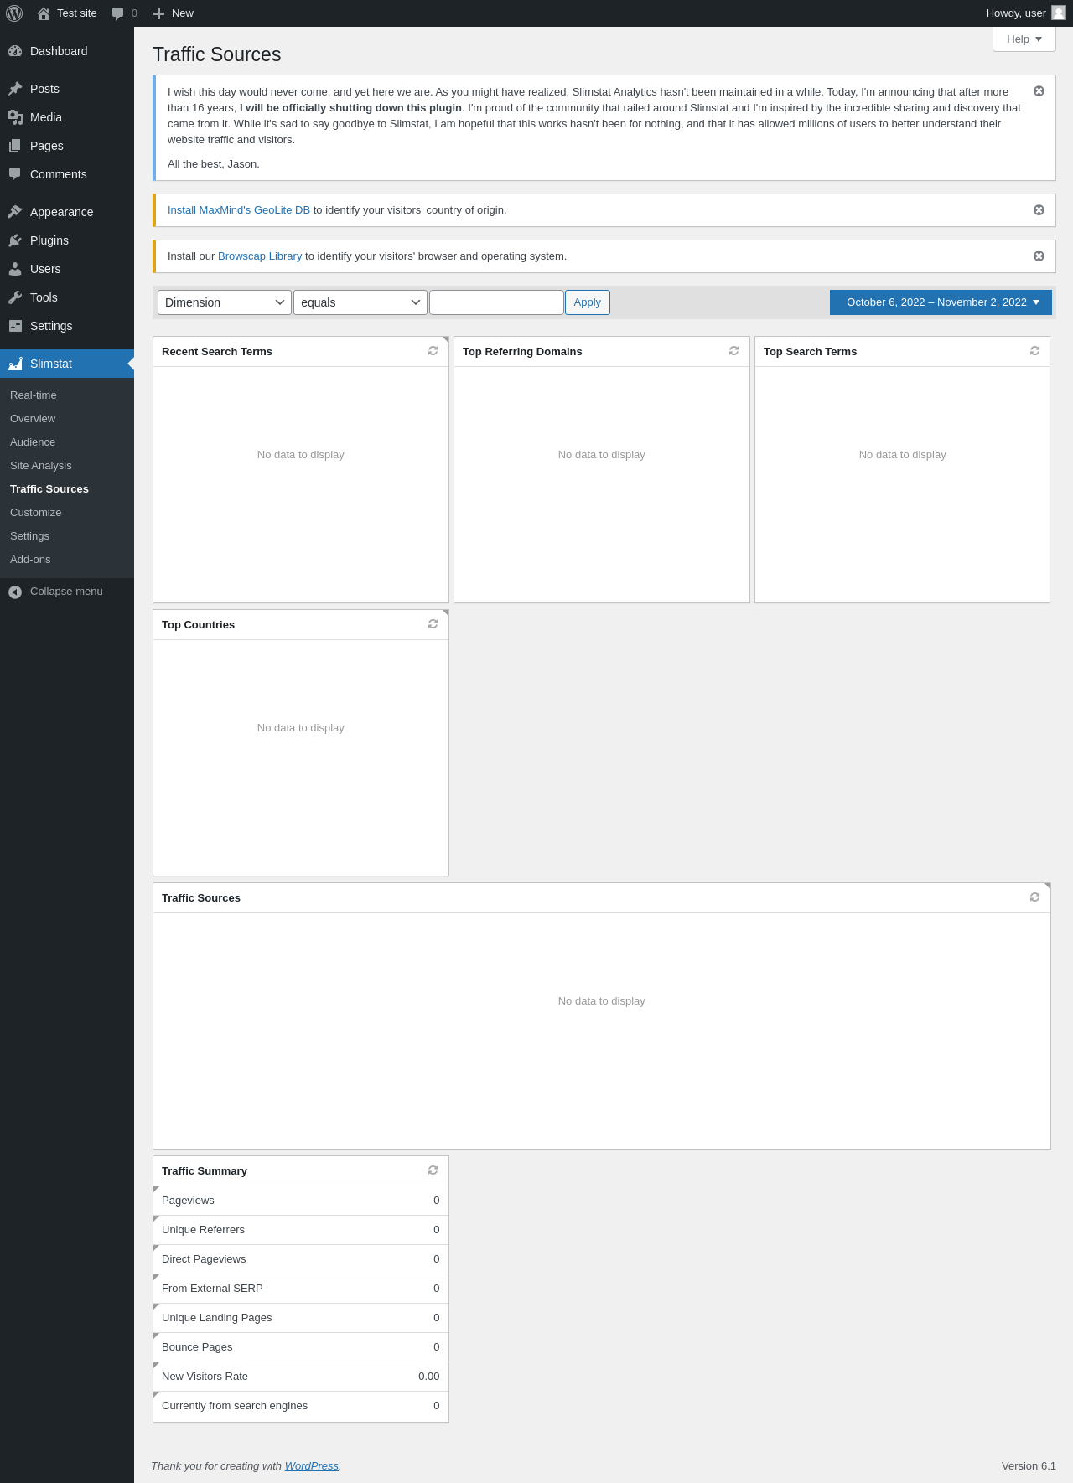Click the Collapse menu arrow icon
The image size is (1073, 1483).
pyautogui.click(x=15, y=592)
